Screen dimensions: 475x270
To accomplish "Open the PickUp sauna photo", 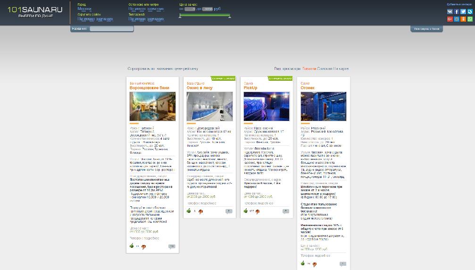I will [x=267, y=106].
